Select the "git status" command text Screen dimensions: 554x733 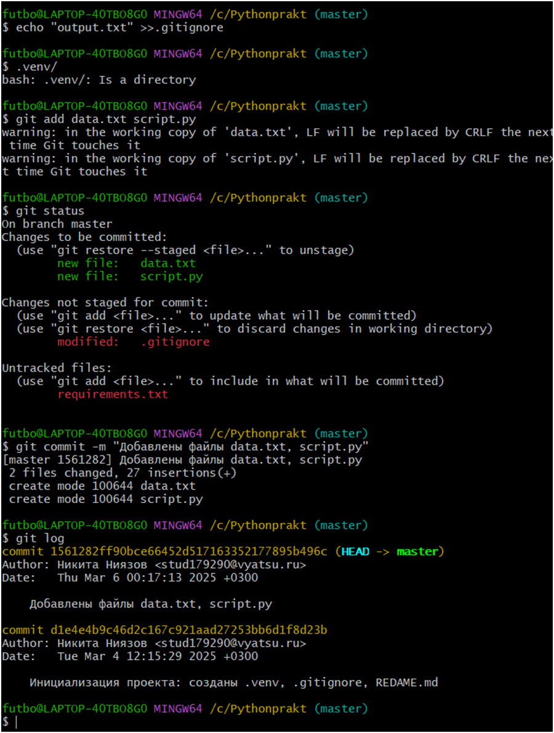[50, 211]
